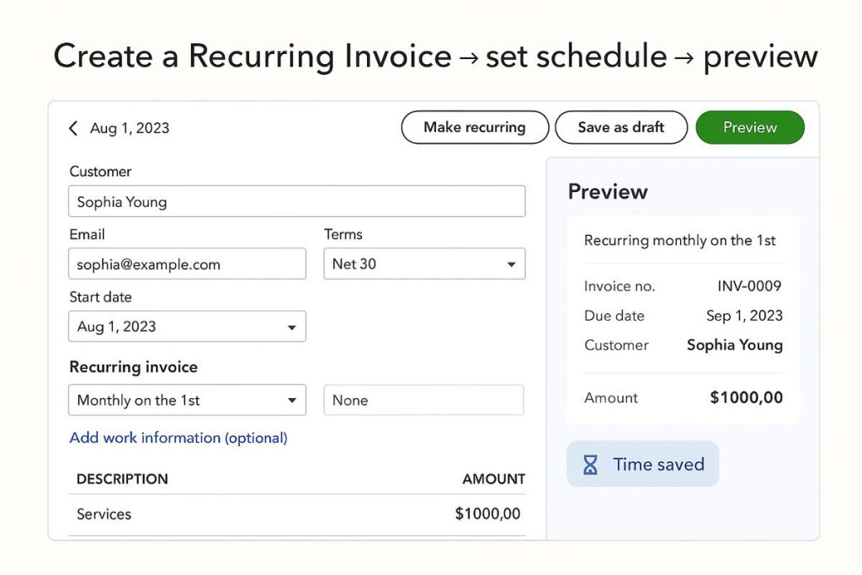Click the back arrow next to Aug 1, 2023
The image size is (862, 575).
point(73,128)
